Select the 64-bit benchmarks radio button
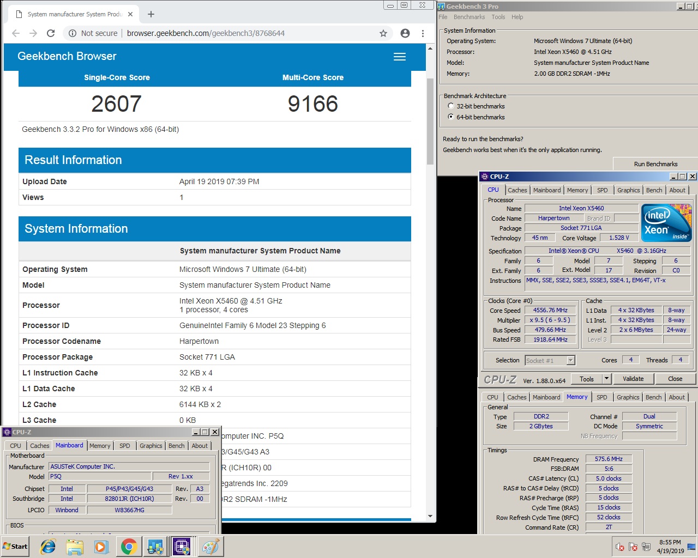 coord(450,117)
